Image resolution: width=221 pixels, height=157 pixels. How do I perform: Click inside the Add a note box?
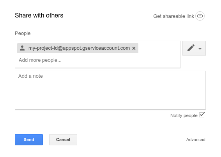(110, 90)
